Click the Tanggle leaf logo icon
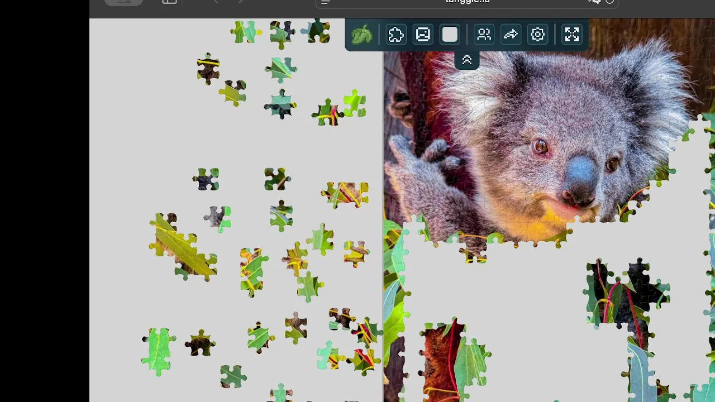Screen dimensions: 715x402 pyautogui.click(x=361, y=35)
